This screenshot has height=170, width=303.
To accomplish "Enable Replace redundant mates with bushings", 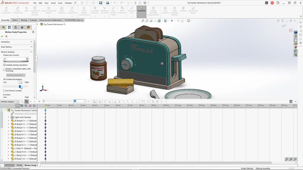I will [x=4, y=70].
